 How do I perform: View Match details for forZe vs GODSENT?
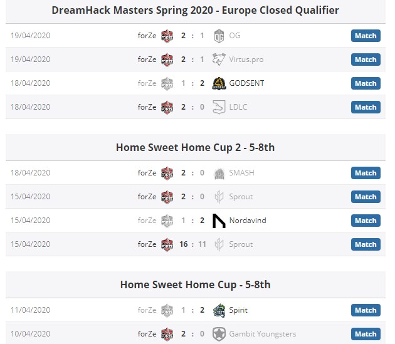(366, 83)
